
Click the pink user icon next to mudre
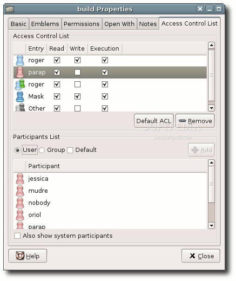click(20, 191)
